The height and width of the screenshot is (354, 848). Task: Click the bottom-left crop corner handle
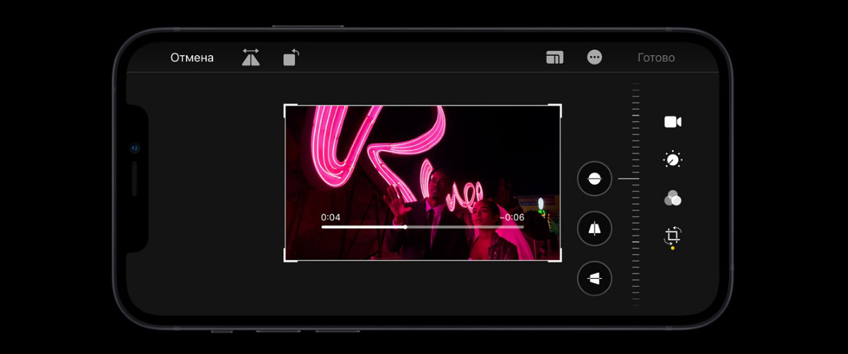point(285,260)
